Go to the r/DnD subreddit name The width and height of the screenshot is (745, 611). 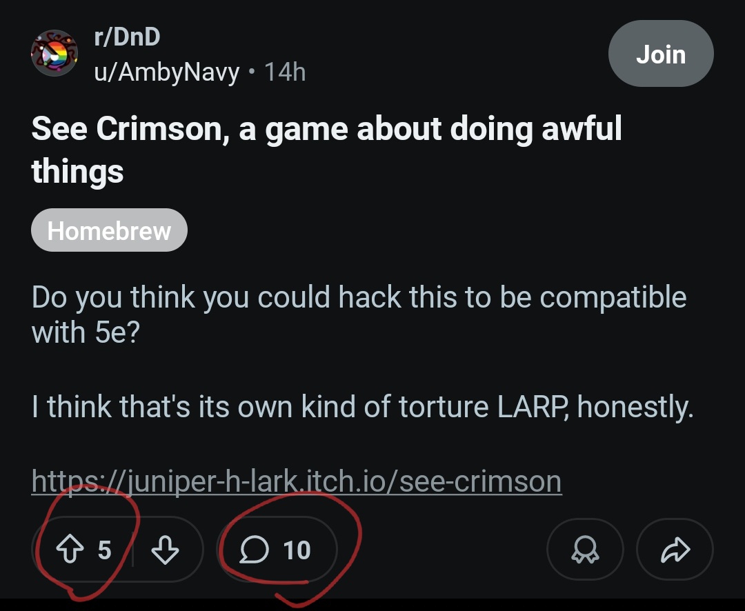pos(127,37)
